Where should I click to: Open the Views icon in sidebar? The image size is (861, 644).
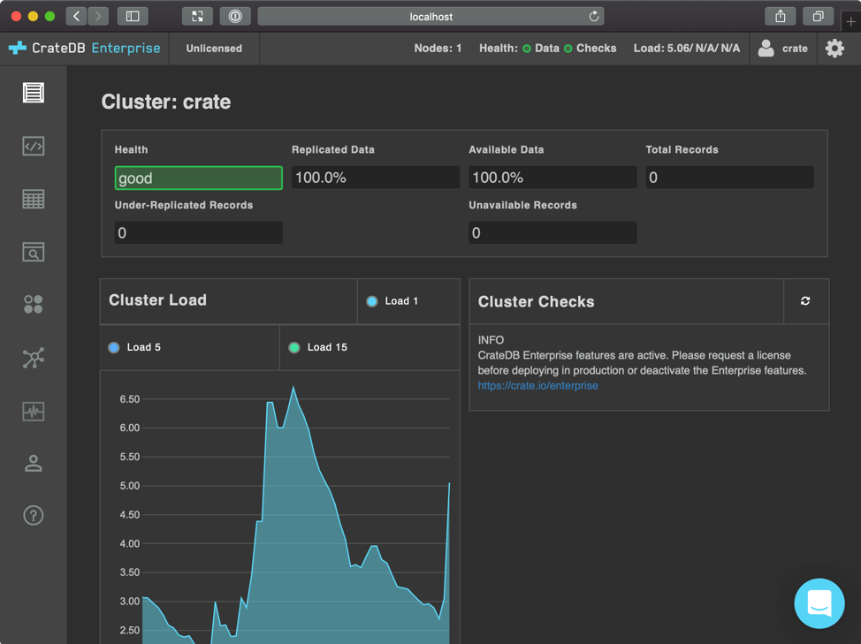[x=33, y=253]
